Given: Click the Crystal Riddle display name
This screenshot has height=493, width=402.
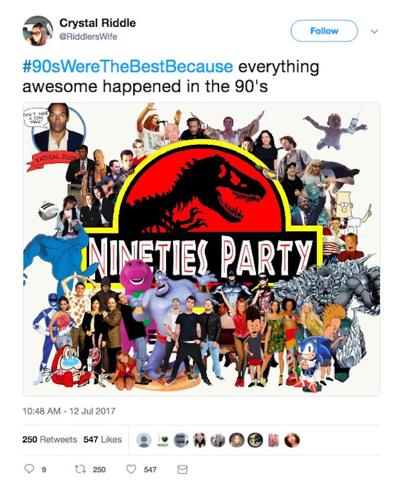Looking at the screenshot, I should click(x=97, y=23).
